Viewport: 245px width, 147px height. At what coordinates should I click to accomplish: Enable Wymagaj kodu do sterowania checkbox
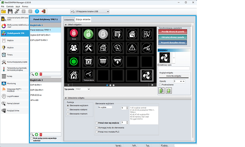[x=97, y=128]
